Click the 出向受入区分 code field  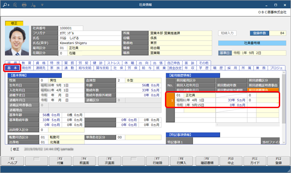[x=43, y=130]
